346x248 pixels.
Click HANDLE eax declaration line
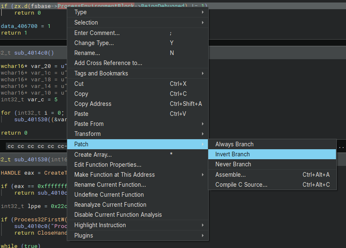point(34,173)
